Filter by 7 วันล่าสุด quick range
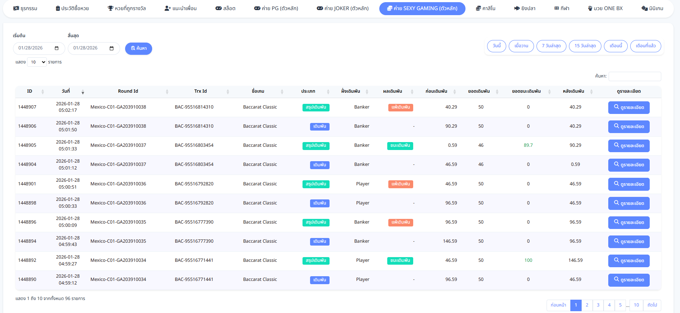Viewport: 680px width, 313px height. click(x=551, y=46)
